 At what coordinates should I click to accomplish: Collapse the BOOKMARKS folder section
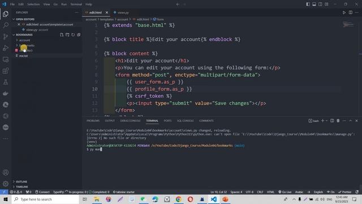click(23, 35)
